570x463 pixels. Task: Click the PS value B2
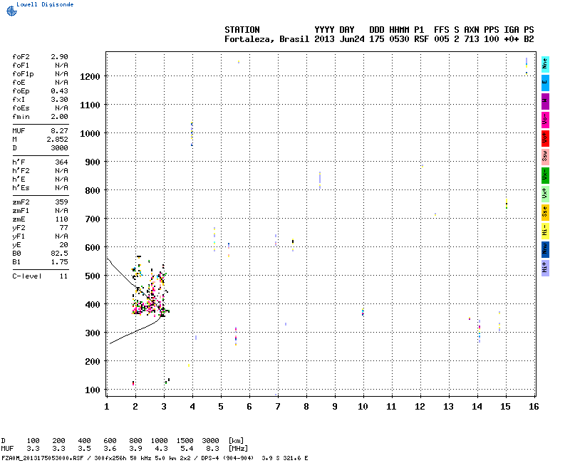(529, 39)
